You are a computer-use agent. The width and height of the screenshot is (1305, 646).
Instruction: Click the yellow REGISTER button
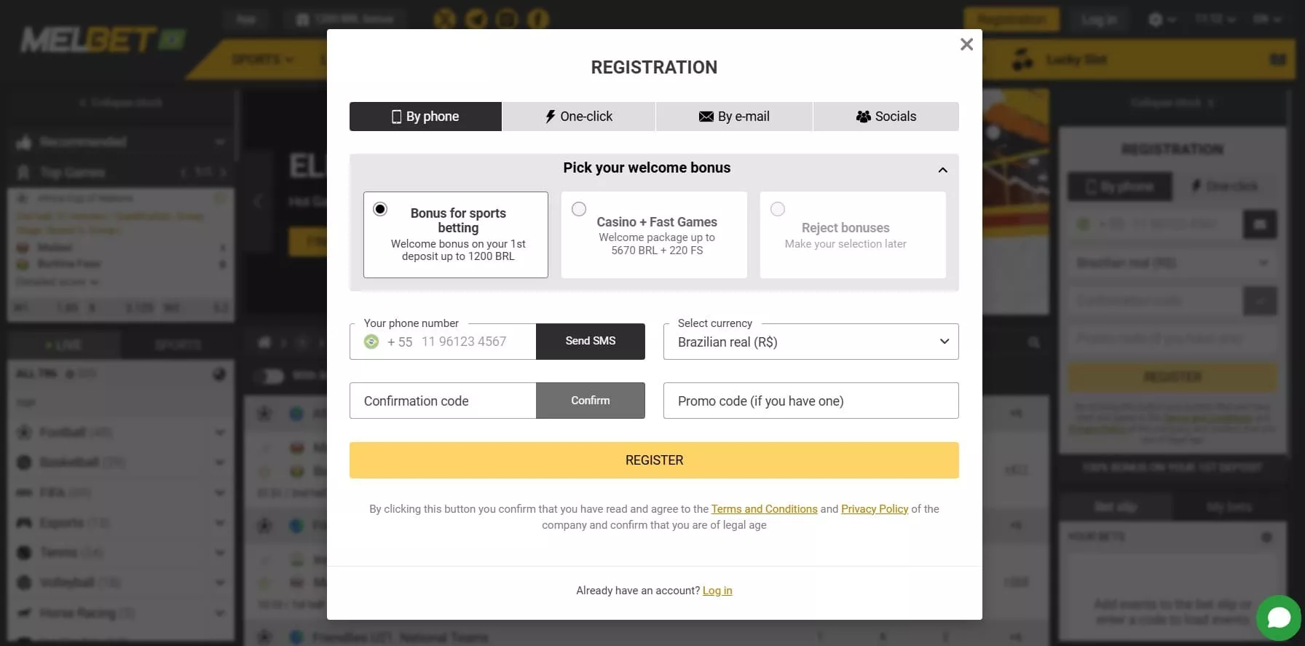tap(654, 460)
